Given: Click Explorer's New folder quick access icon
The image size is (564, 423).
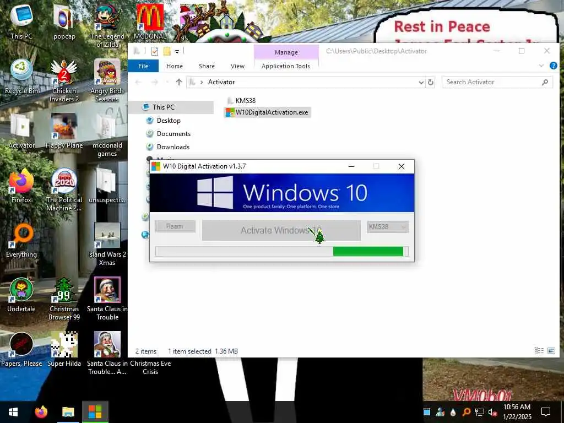Looking at the screenshot, I should (x=167, y=51).
